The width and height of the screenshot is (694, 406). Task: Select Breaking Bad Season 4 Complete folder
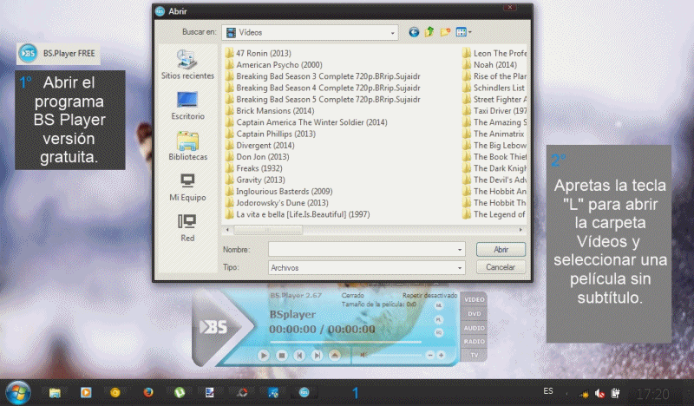323,88
